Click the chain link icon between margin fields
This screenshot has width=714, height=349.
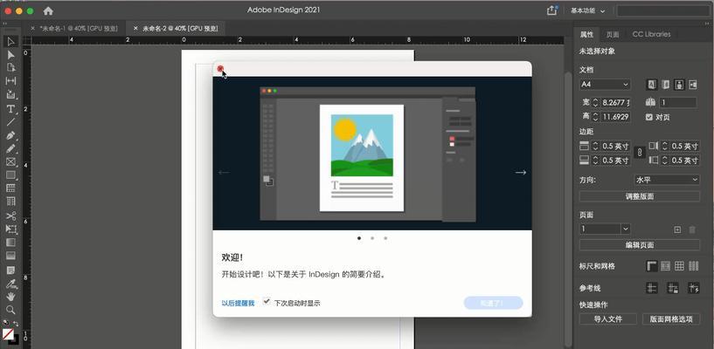[x=639, y=153]
